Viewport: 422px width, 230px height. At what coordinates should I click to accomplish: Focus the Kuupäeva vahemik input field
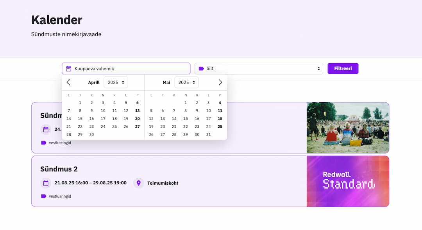126,69
